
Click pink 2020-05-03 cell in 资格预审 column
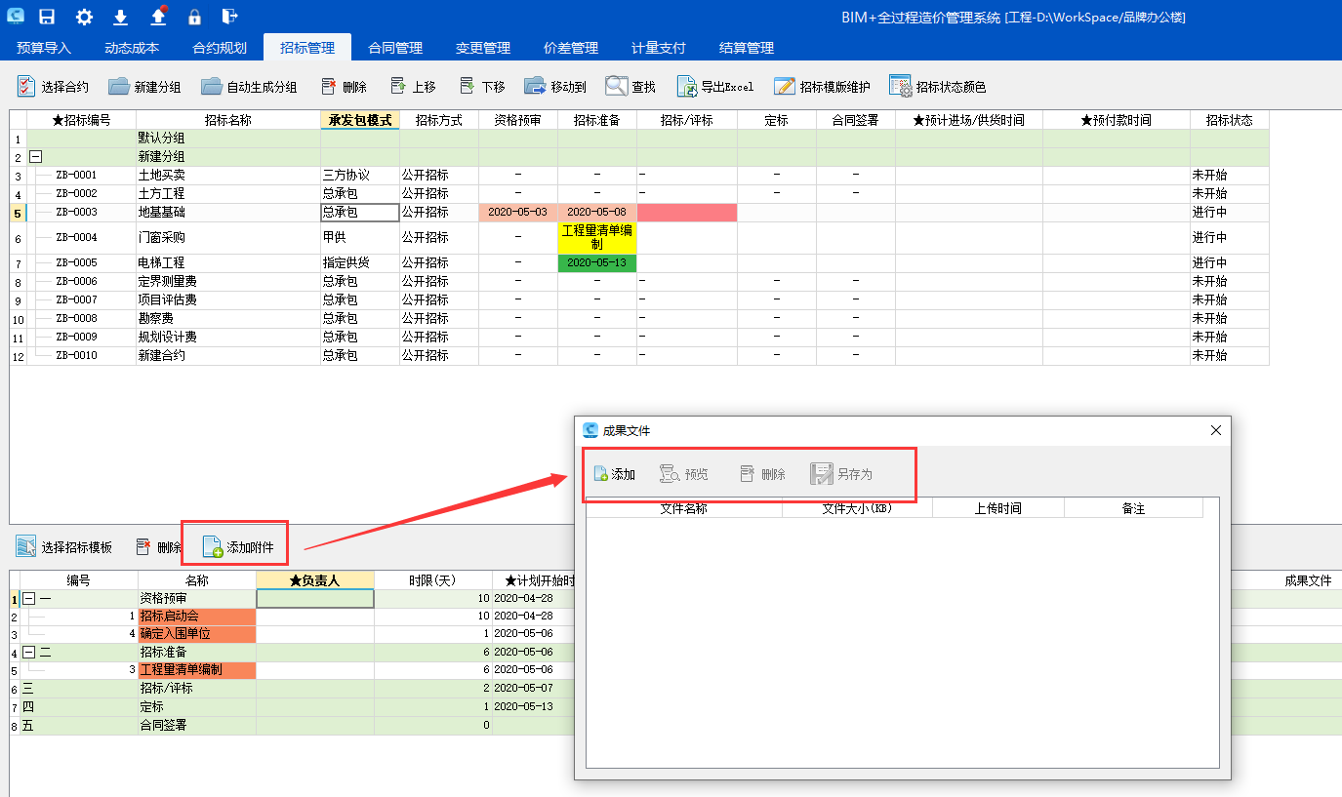tap(518, 213)
